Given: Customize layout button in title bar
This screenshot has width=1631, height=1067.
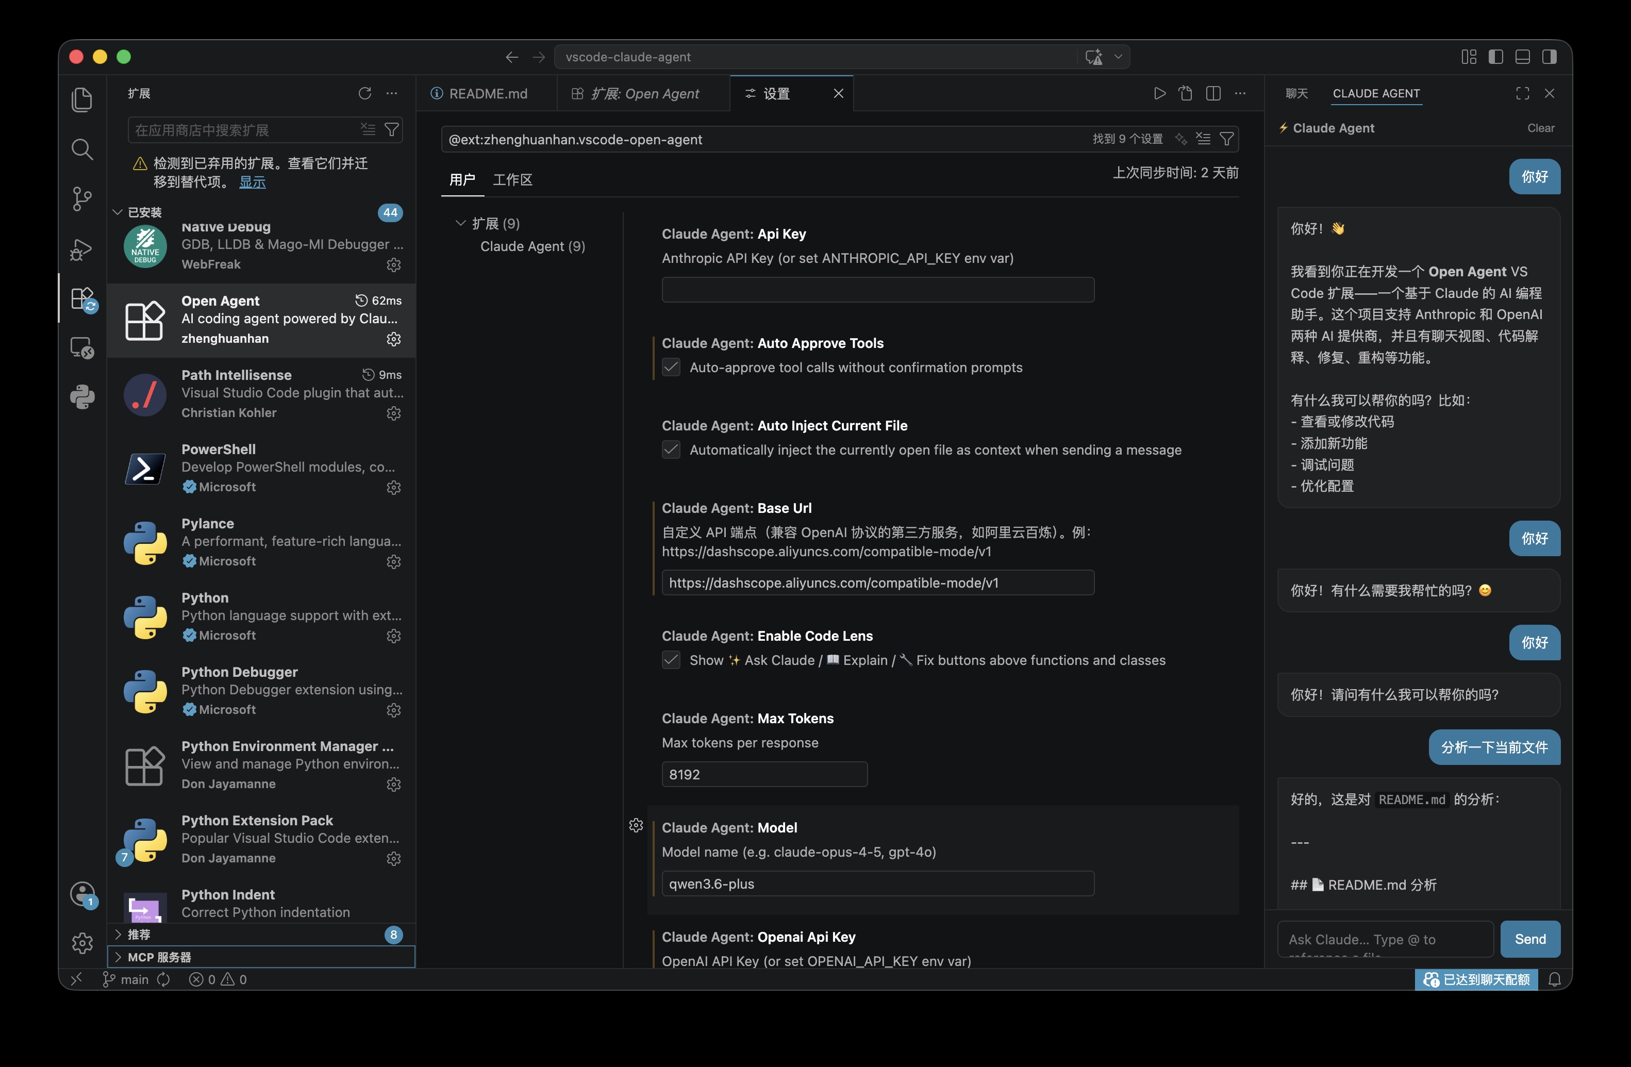Looking at the screenshot, I should [1469, 57].
